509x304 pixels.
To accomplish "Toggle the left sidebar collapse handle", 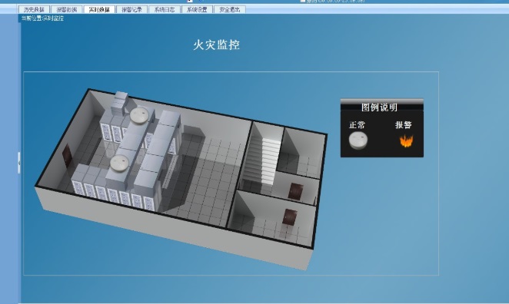I will coord(19,163).
